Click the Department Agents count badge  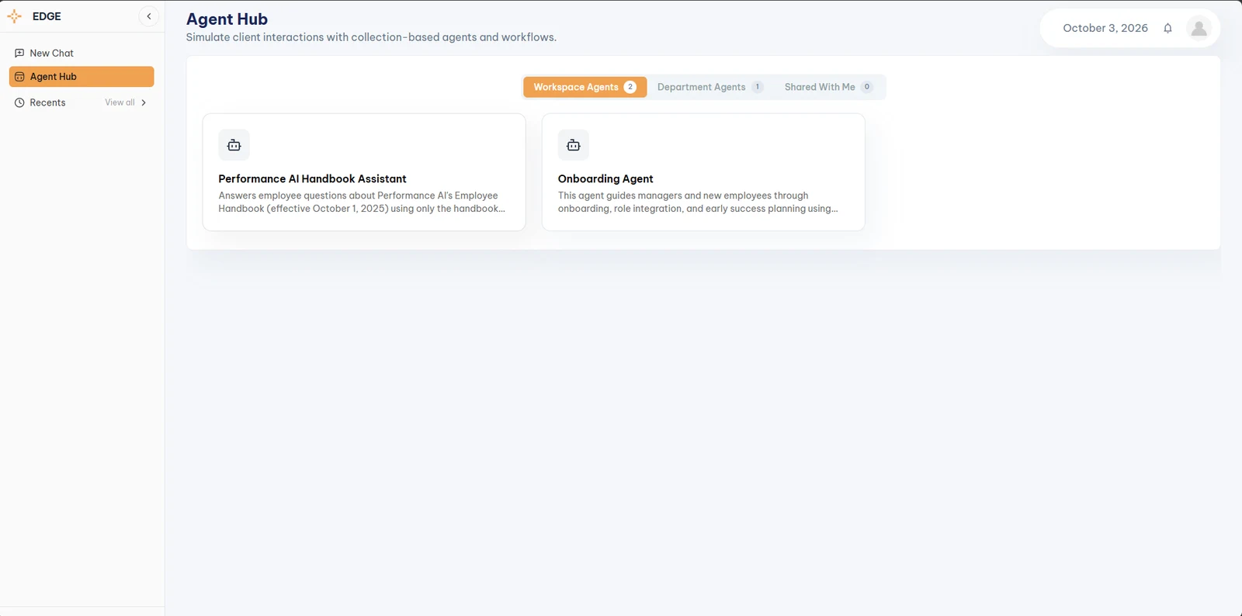757,87
